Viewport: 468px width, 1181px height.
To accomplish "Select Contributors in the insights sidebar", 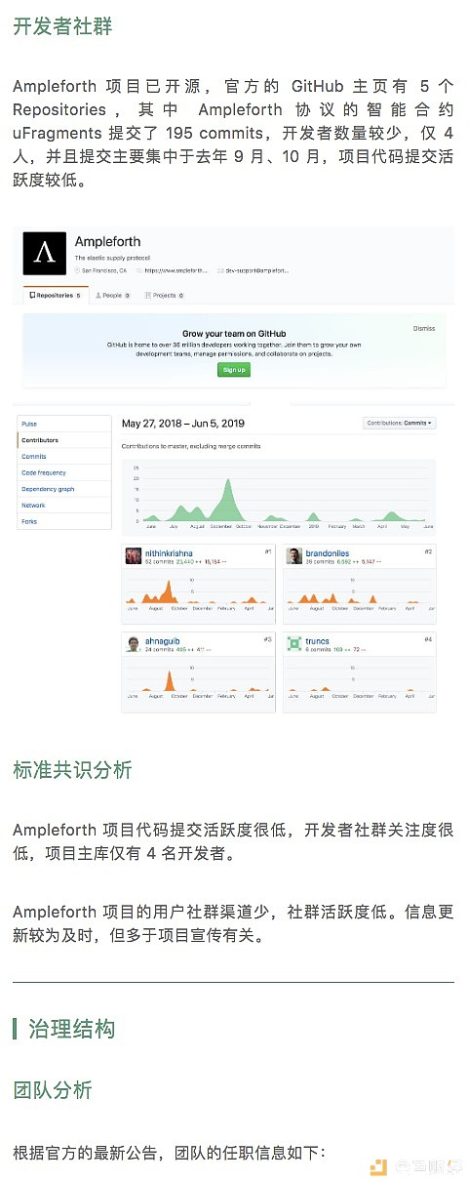I will [64, 440].
